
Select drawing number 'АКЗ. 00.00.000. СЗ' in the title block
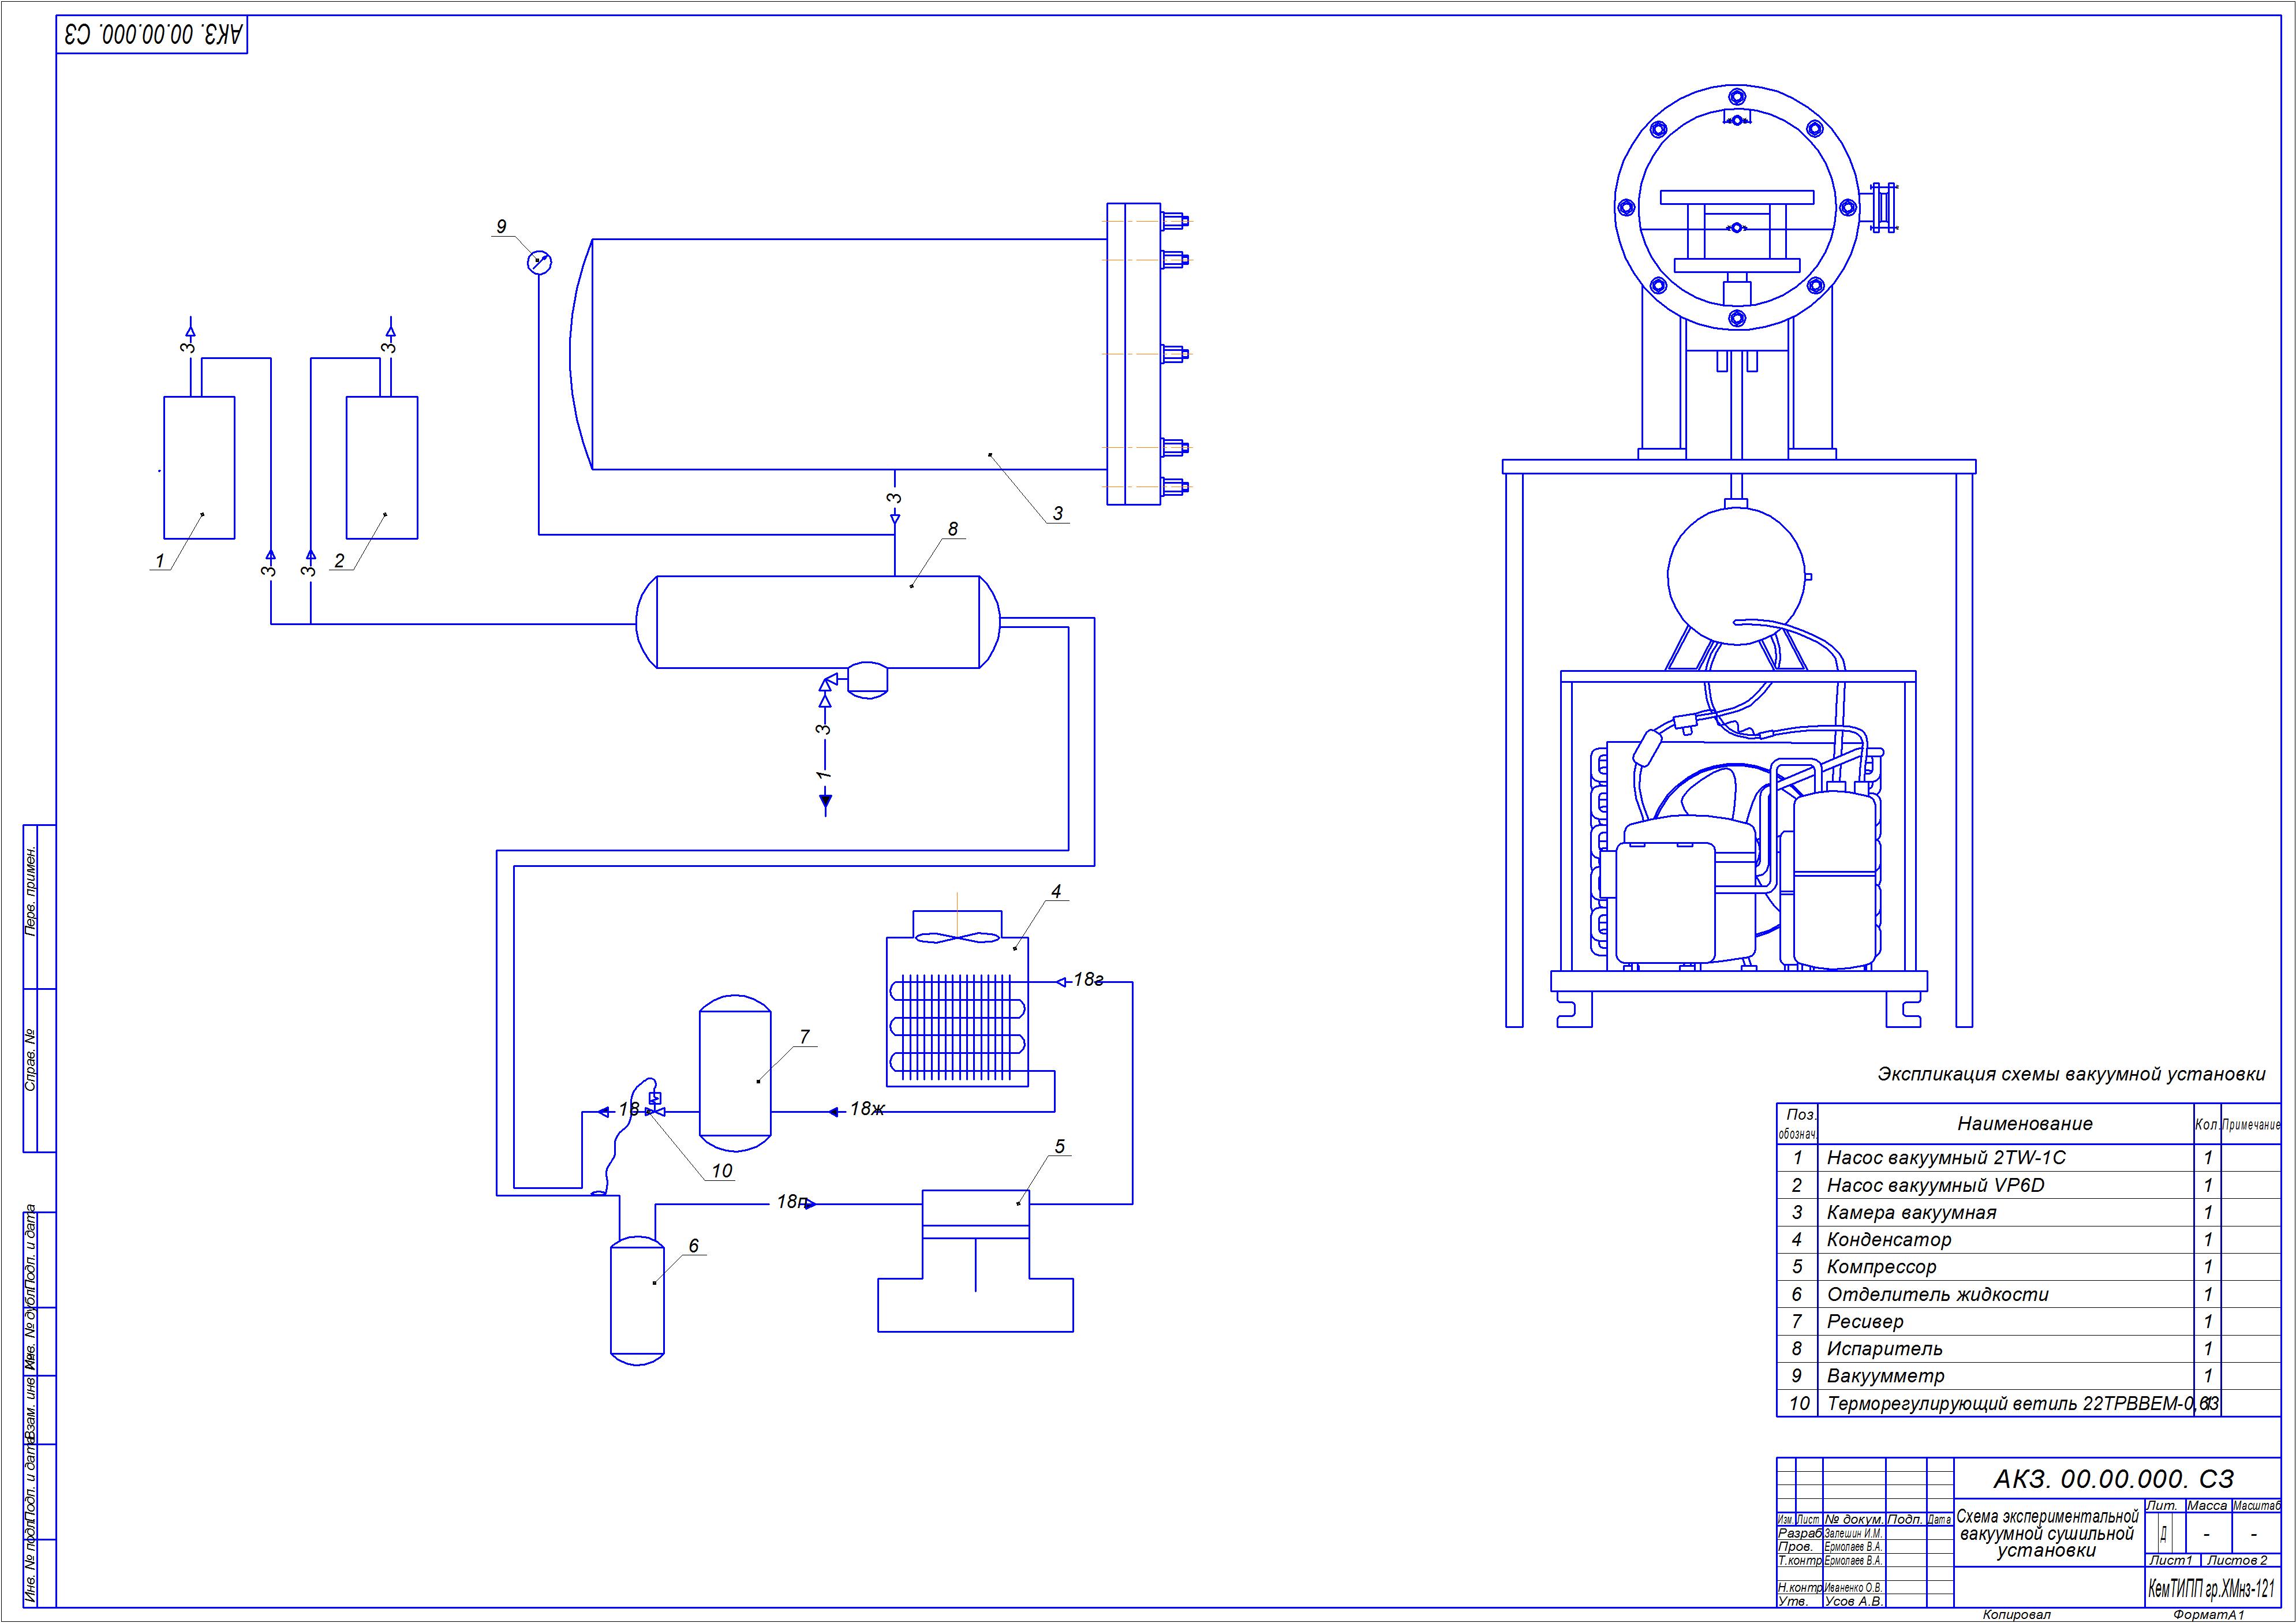(2114, 1479)
